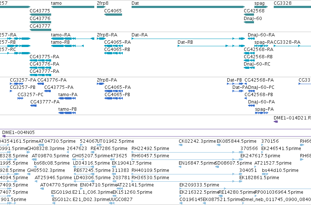Image resolution: width=311 pixels, height=205 pixels.
Task: Select the 'CG42568-RB' transcript label
Action: pos(258,57)
